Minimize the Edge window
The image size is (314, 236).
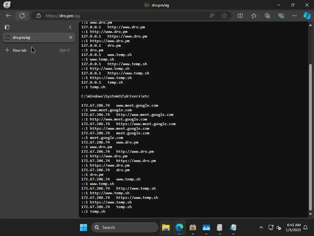pyautogui.click(x=278, y=5)
